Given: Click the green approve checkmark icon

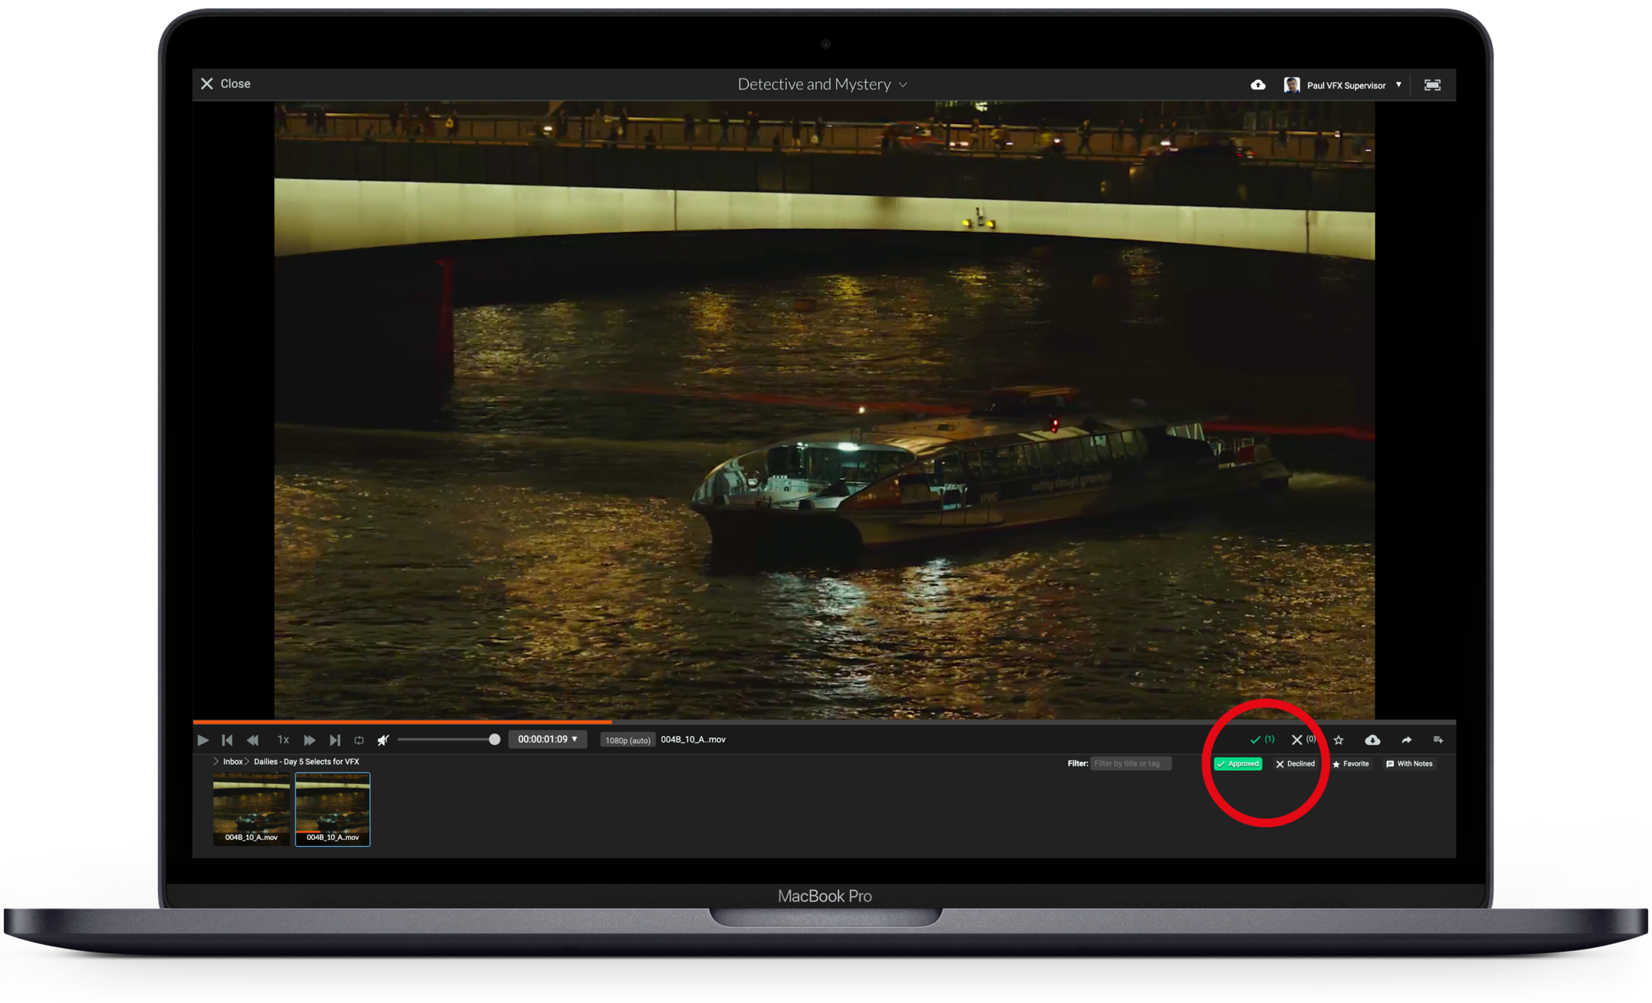Looking at the screenshot, I should [x=1255, y=740].
